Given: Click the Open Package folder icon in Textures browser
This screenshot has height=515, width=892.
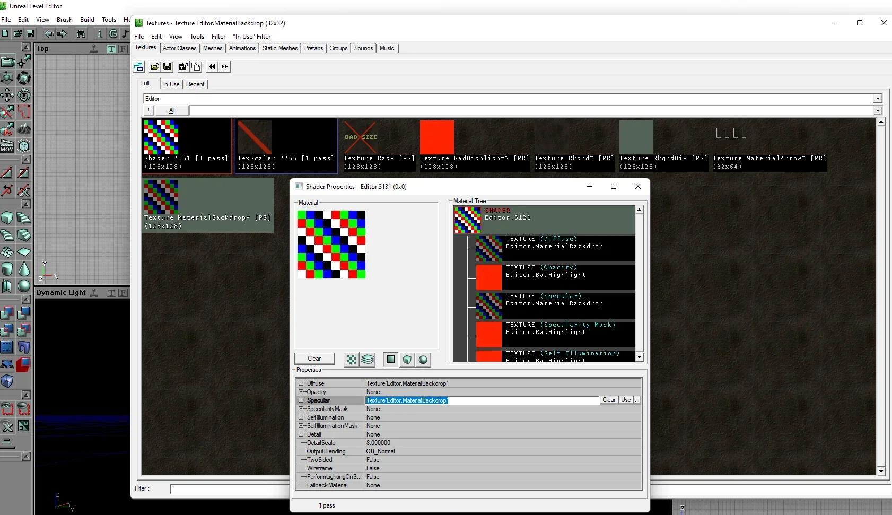Looking at the screenshot, I should pos(155,66).
